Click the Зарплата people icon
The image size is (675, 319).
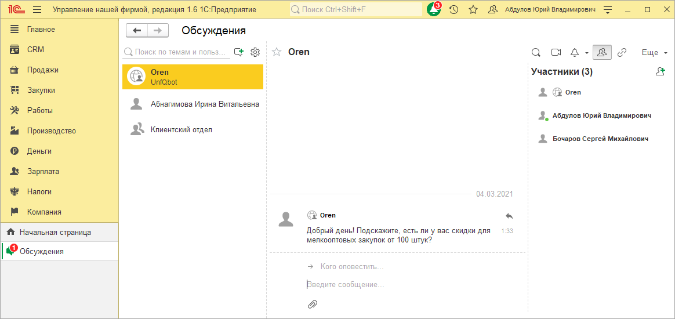click(14, 171)
